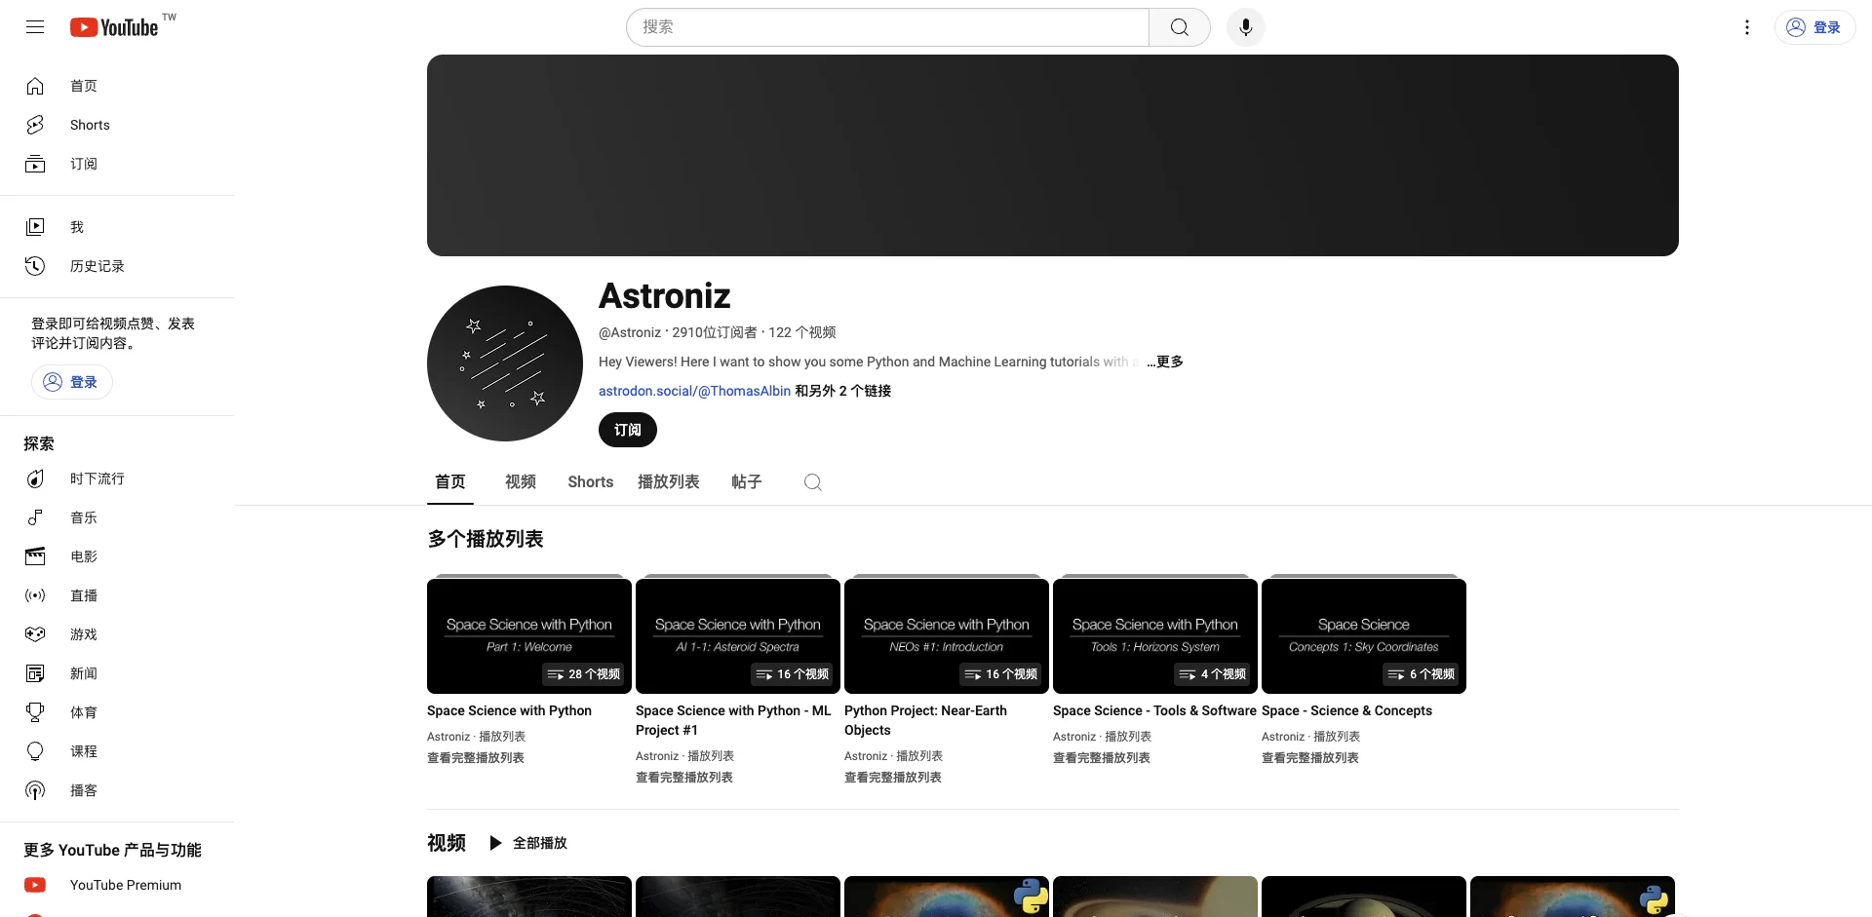Open 电影 in explore list
The height and width of the screenshot is (917, 1872).
(117, 556)
